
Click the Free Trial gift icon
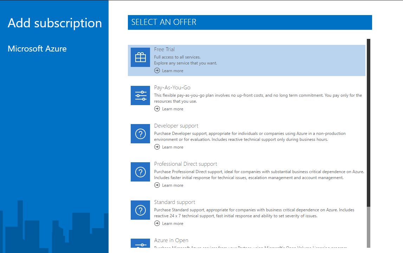tap(140, 57)
